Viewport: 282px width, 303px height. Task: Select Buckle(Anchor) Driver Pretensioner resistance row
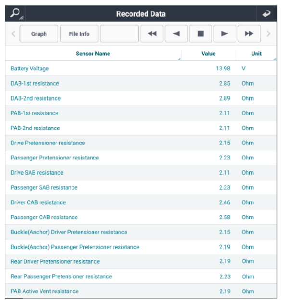click(141, 232)
